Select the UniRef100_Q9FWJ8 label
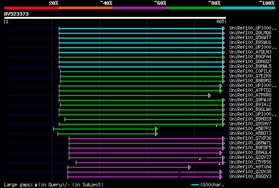The width and height of the screenshot is (279, 188). 250,100
